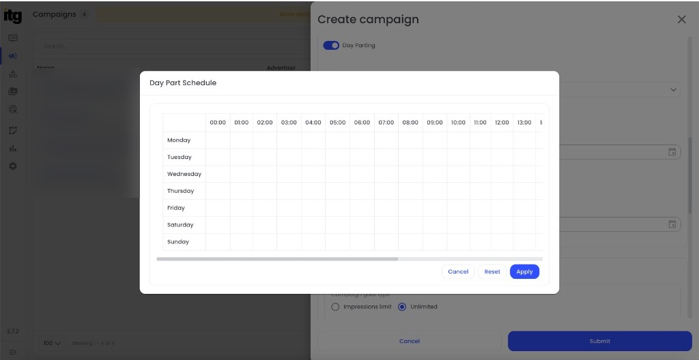Open the targeting cursor sidebar icon
The height and width of the screenshot is (360, 699).
point(13,109)
